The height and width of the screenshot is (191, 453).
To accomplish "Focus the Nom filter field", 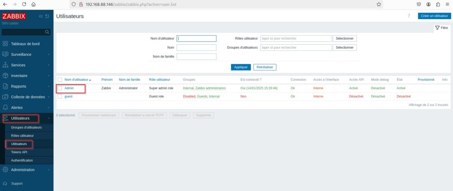I will [196, 47].
